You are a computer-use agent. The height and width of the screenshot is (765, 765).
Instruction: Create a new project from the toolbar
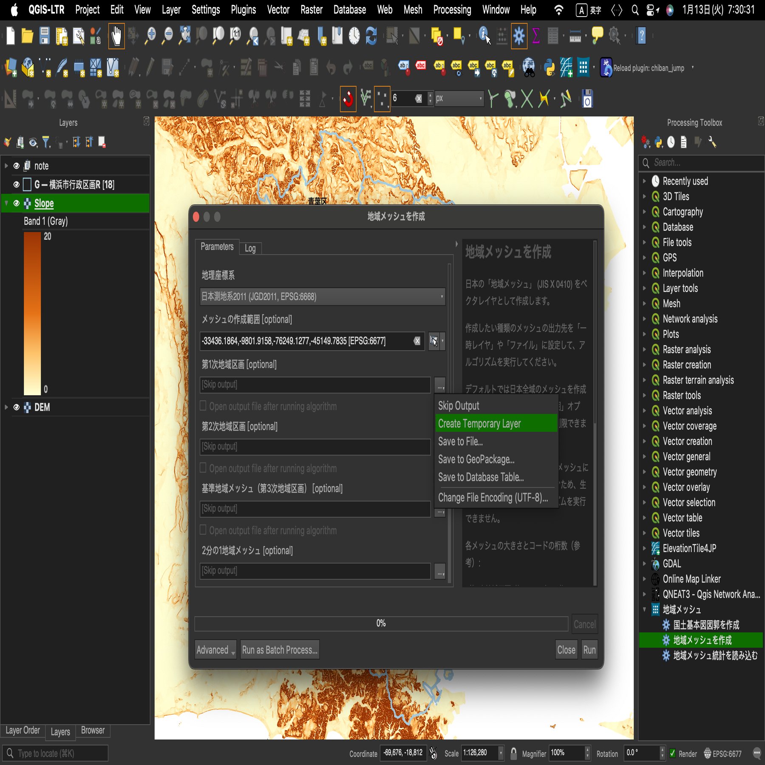[x=10, y=36]
